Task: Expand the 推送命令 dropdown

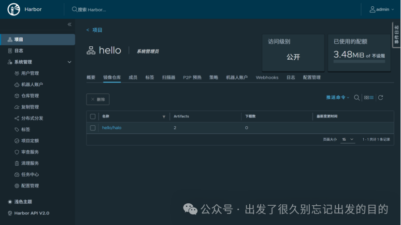Action: [x=338, y=97]
